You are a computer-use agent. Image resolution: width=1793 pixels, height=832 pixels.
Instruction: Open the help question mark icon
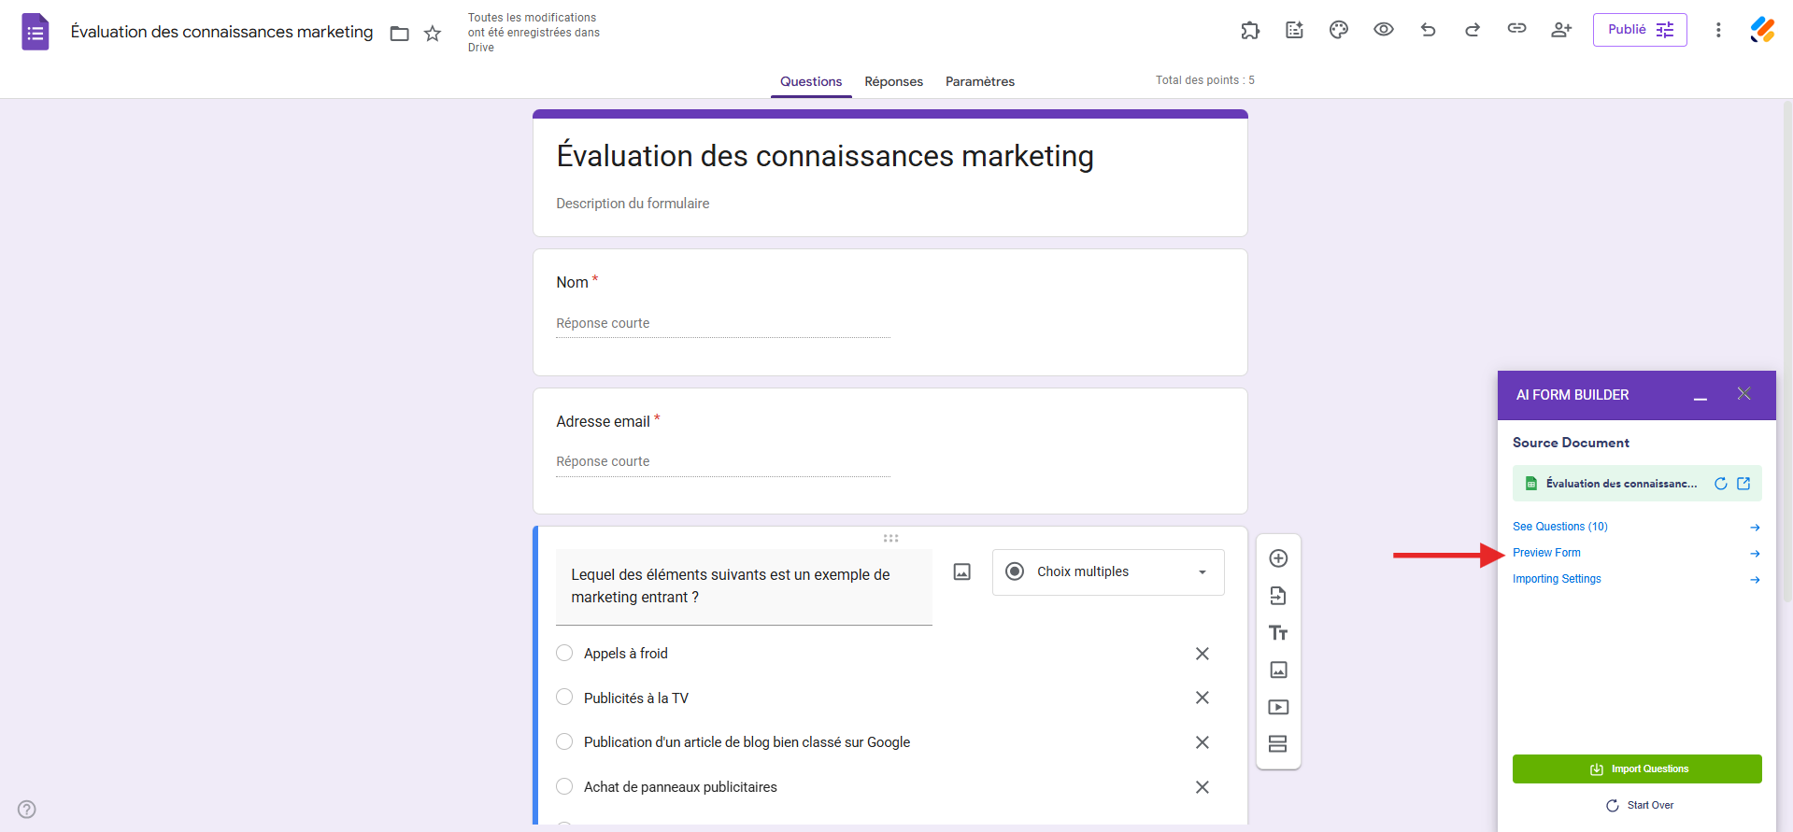tap(27, 810)
